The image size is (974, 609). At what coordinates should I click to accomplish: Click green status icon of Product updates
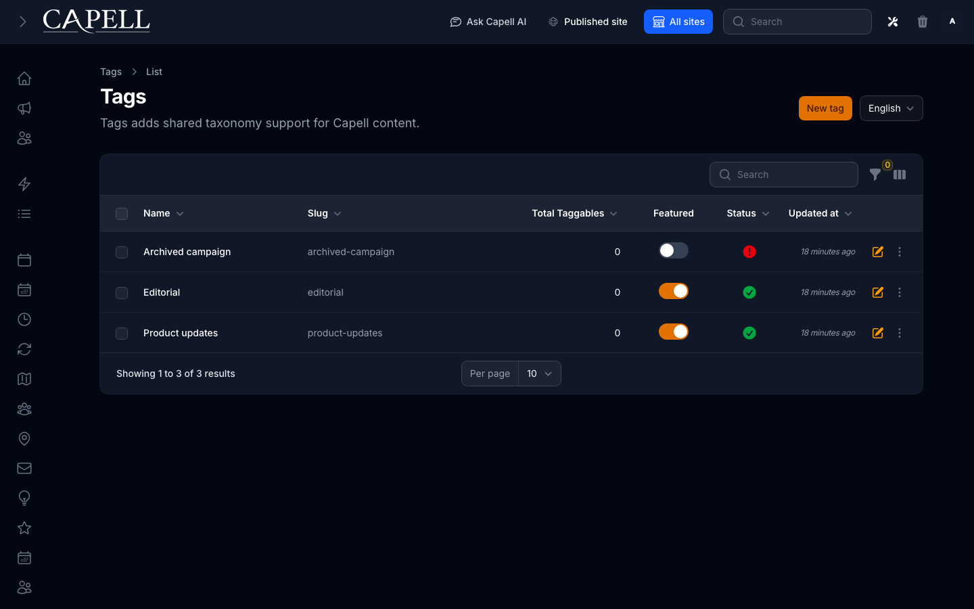(x=749, y=333)
